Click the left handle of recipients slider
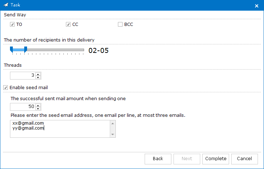This screenshot has height=169, width=264. tap(11, 50)
